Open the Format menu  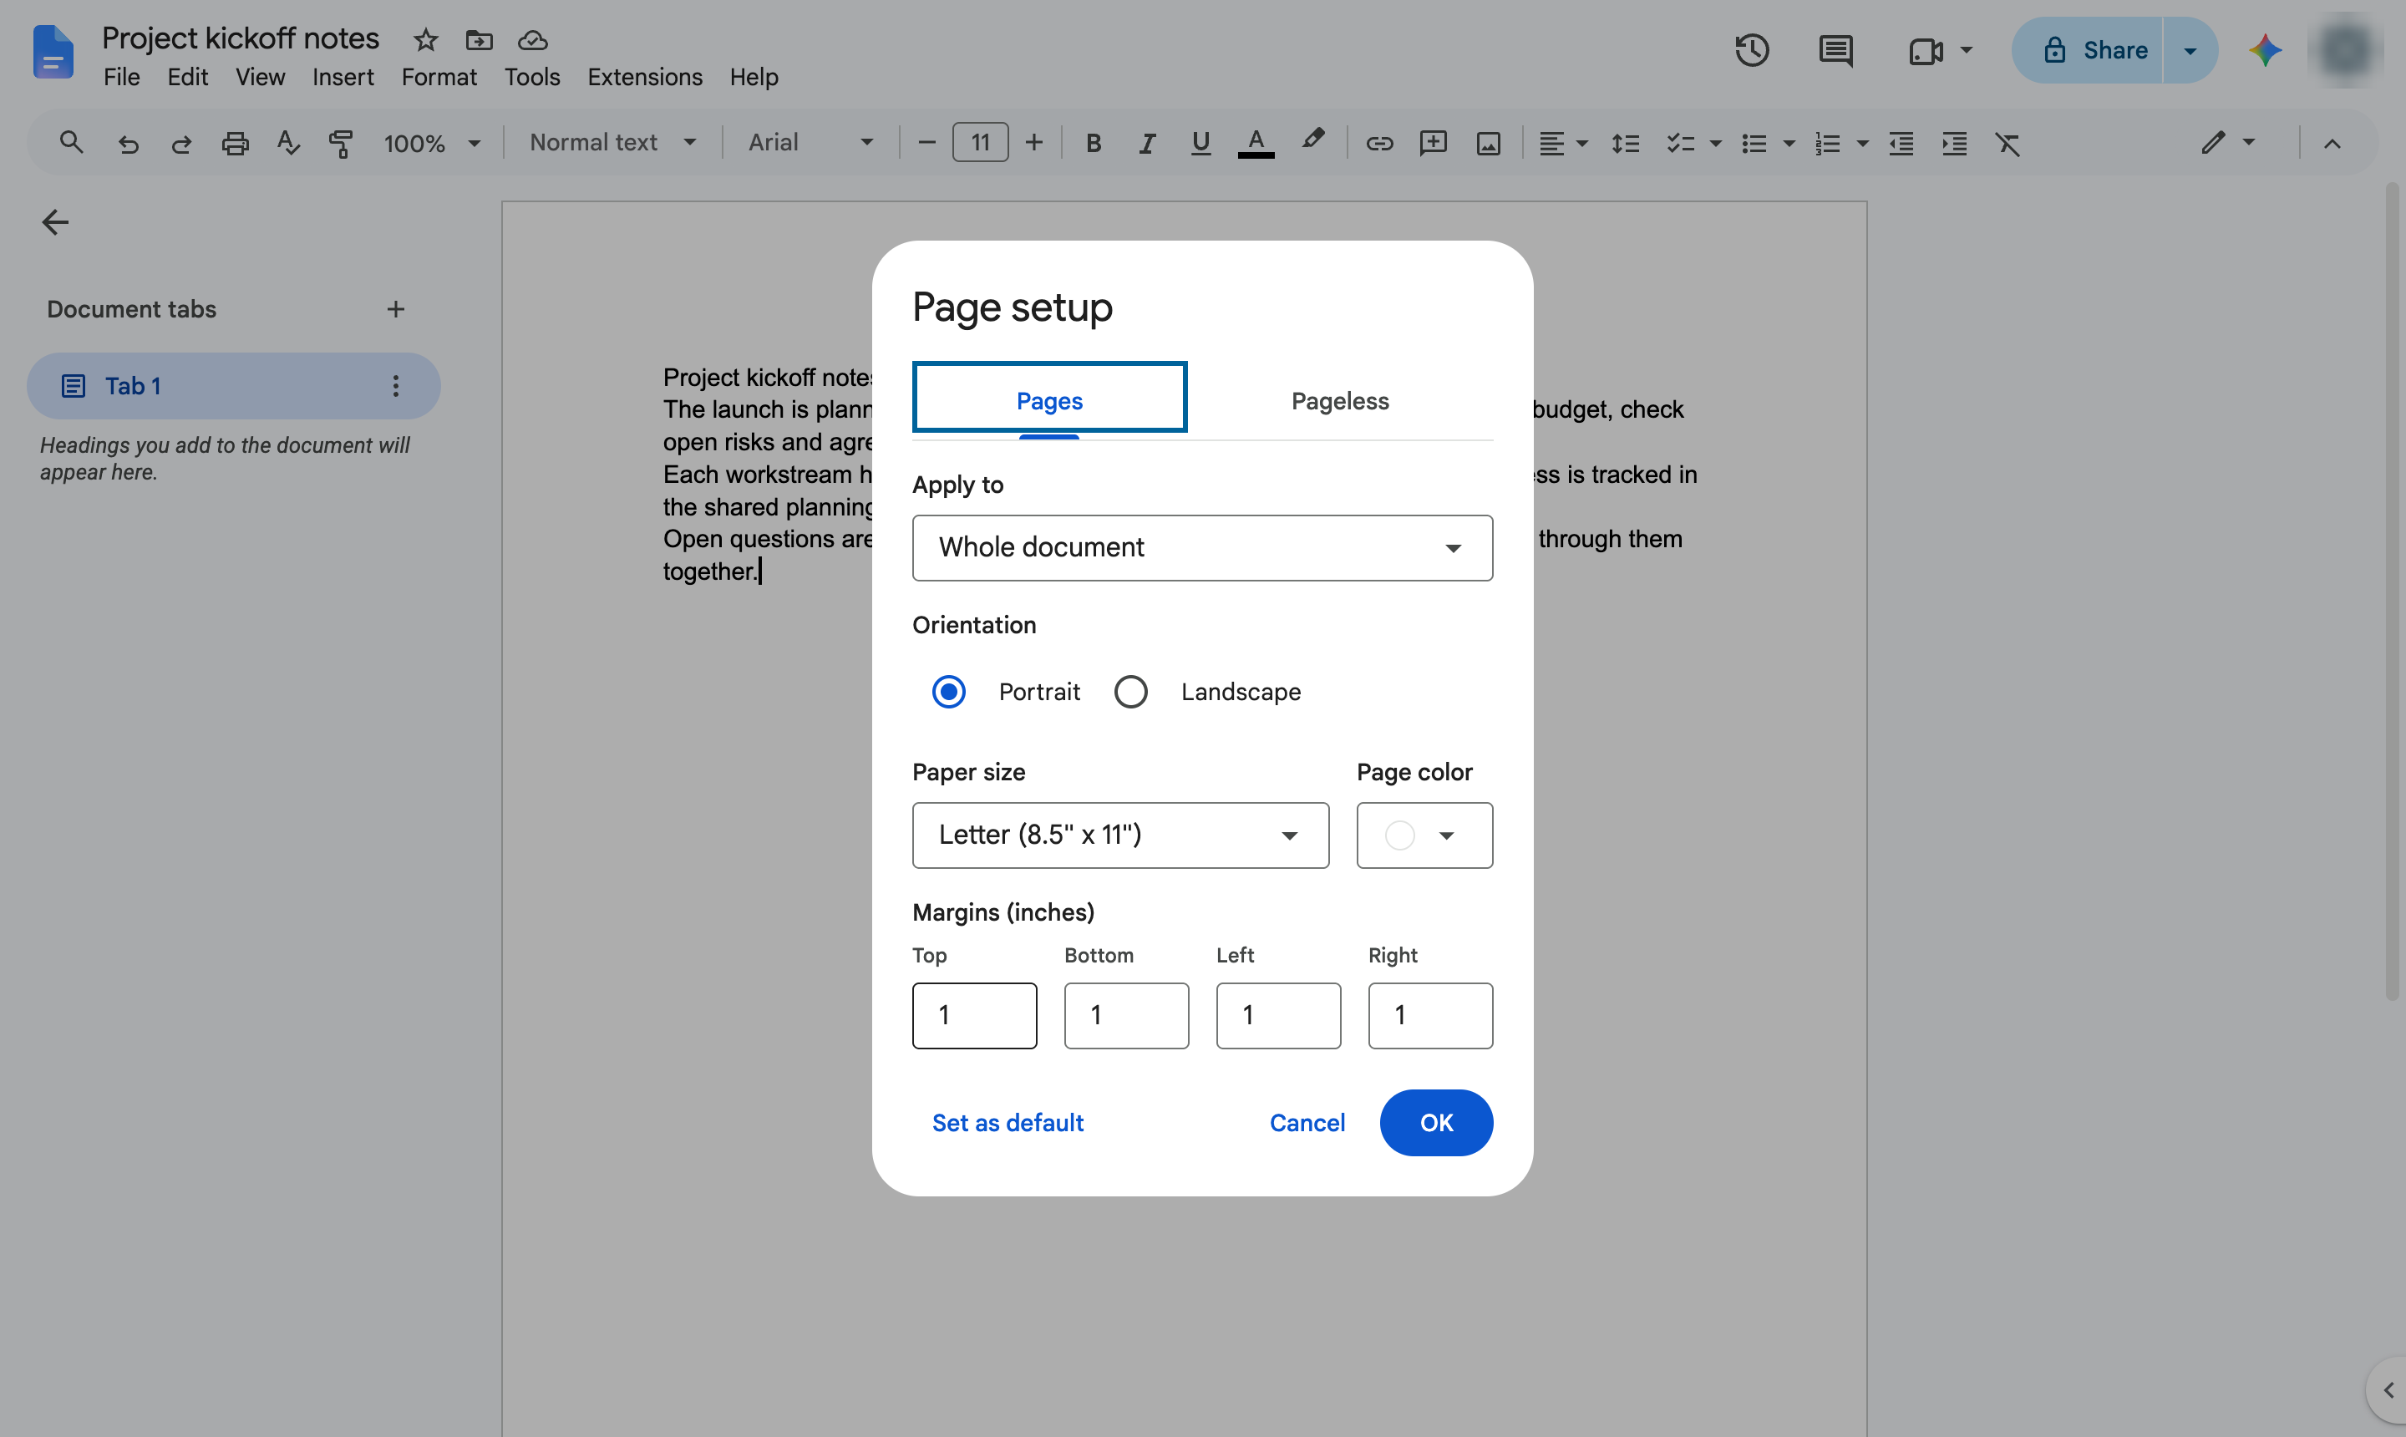[439, 77]
